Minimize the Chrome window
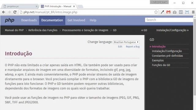This screenshot has width=196, height=110. (x=175, y=3)
